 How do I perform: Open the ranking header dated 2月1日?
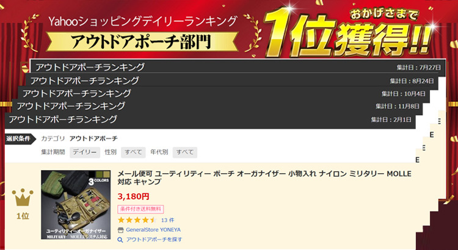coord(210,120)
